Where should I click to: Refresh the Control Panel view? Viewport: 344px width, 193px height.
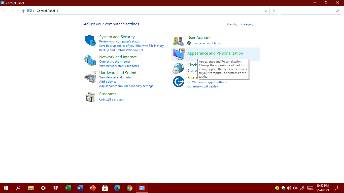[274, 11]
